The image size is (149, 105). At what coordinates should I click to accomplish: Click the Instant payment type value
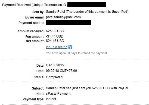(51, 99)
